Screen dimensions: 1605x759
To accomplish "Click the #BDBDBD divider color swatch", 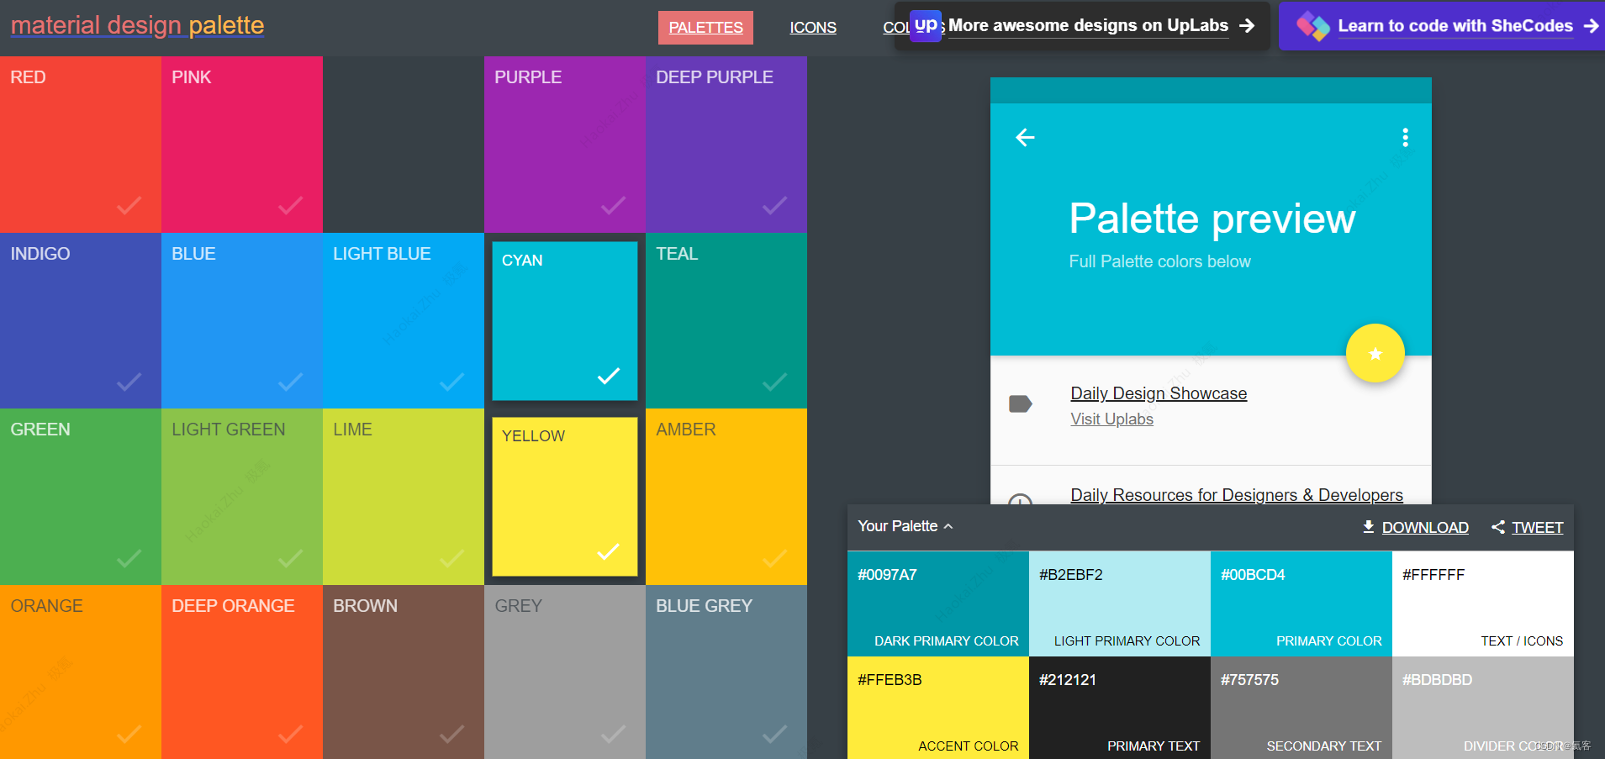I will (1483, 708).
